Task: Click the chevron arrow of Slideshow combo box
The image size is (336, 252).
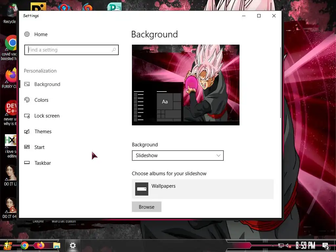Action: 218,156
